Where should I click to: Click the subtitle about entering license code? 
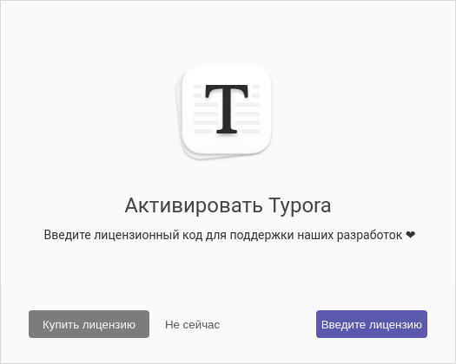coord(229,235)
